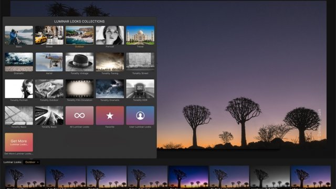This screenshot has width=336, height=189.
Task: Open the Travel collection with Taj Mahal
Action: pyautogui.click(x=140, y=35)
